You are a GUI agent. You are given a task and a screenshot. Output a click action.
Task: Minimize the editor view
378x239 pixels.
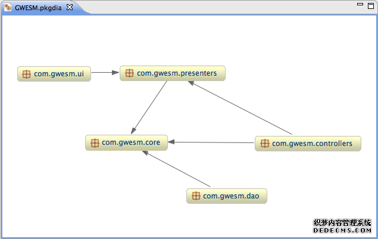(x=360, y=4)
